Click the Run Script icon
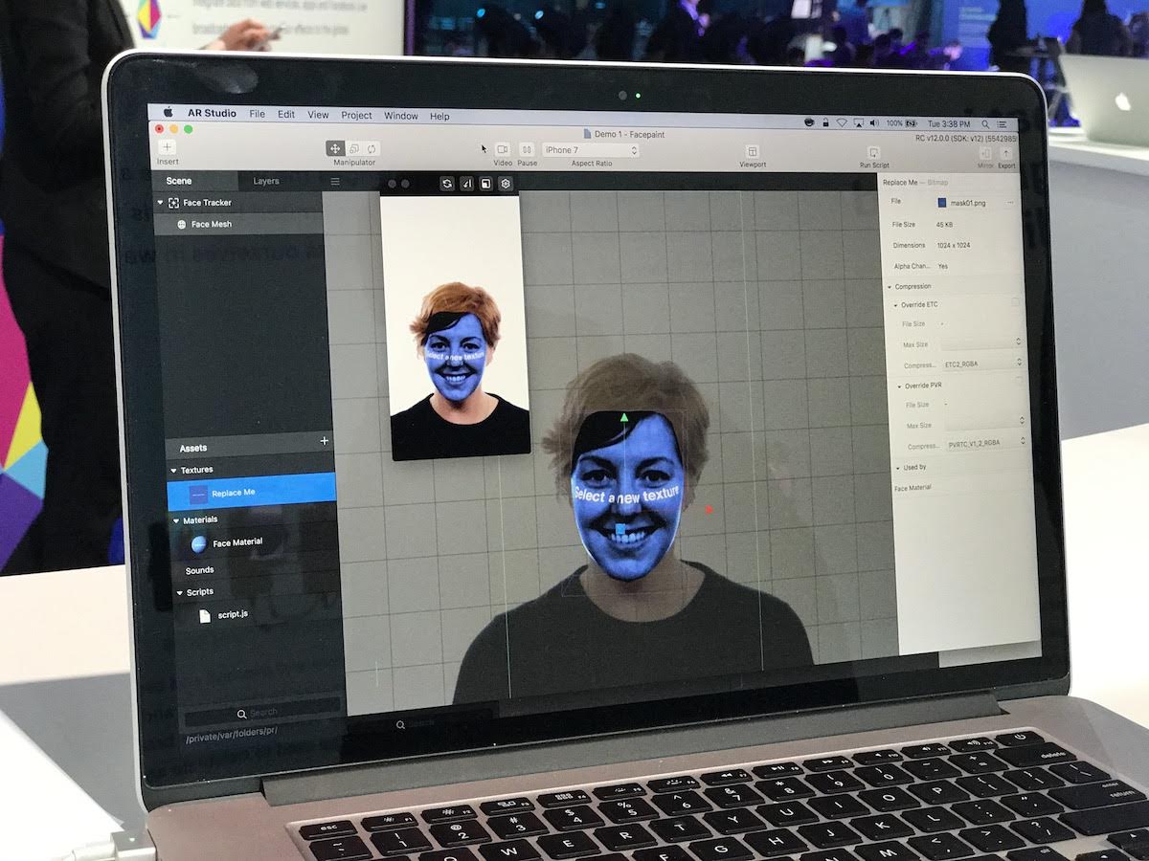Screen dimensions: 1149x861 (x=873, y=152)
